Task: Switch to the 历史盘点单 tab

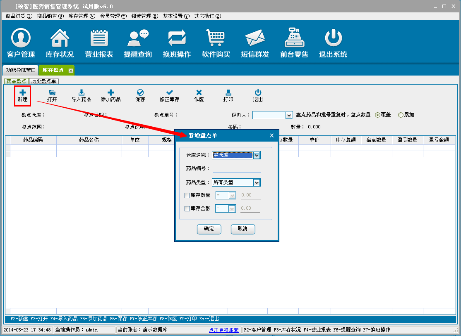Action: pos(44,81)
